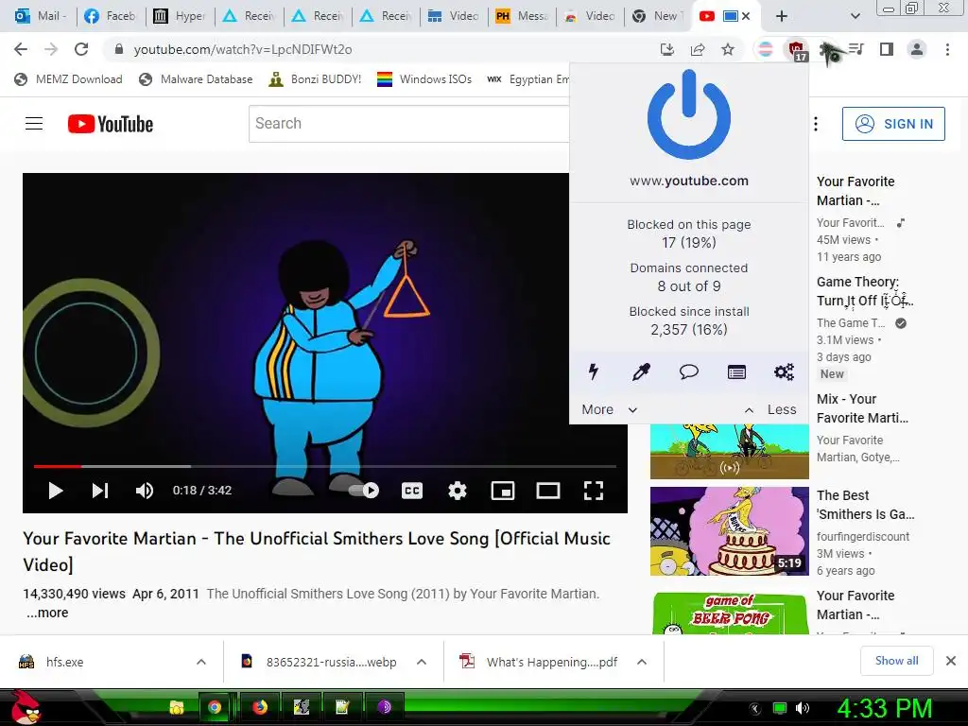
Task: Click system tray volume icon
Action: coord(803,708)
